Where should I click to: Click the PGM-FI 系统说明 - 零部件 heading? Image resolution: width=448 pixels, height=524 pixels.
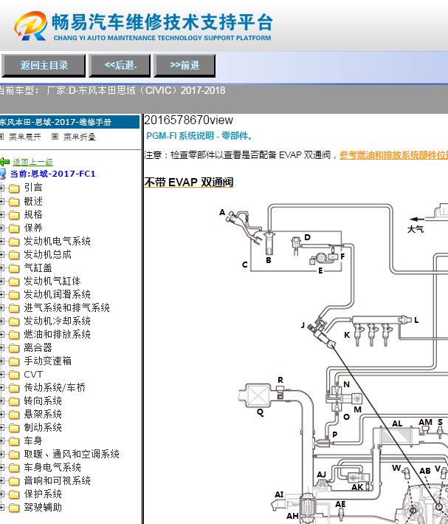click(x=199, y=136)
